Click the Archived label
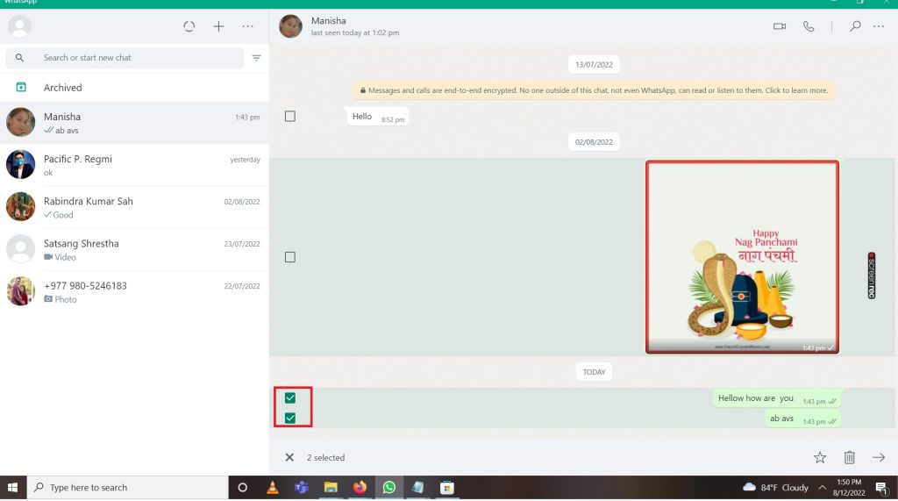Image resolution: width=898 pixels, height=501 pixels. point(63,88)
